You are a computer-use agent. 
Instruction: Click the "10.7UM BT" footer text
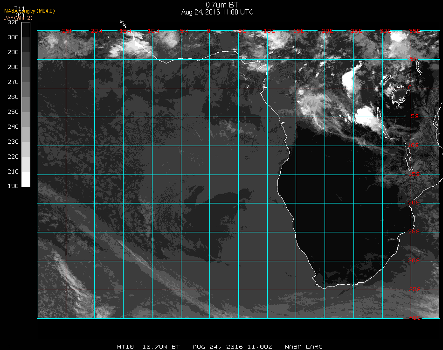coord(161,347)
